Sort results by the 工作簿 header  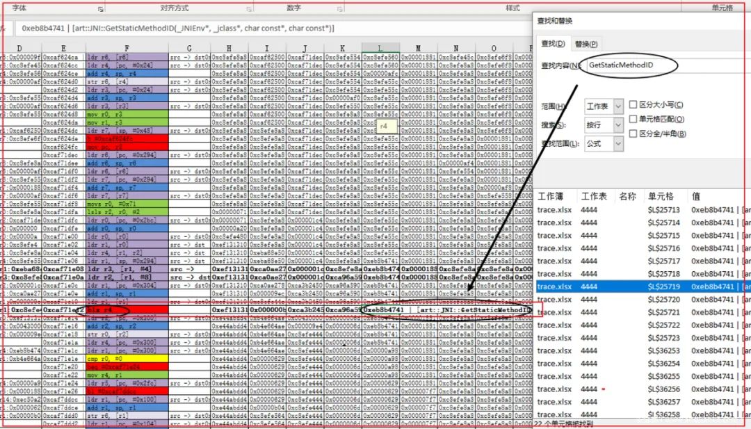click(551, 196)
